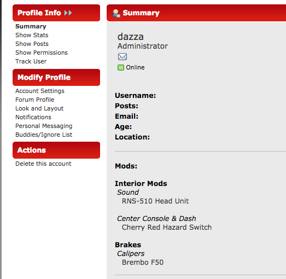Open the Summary link in sidebar

[31, 26]
